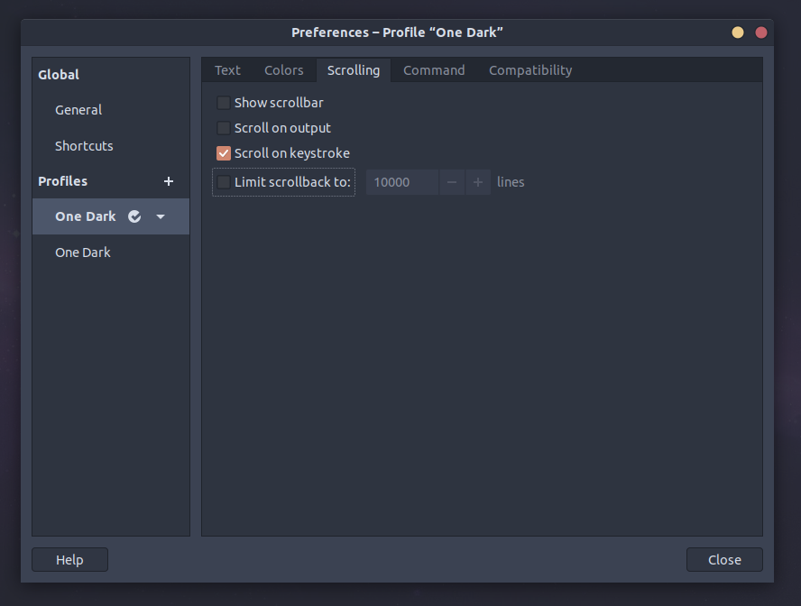Image resolution: width=801 pixels, height=606 pixels.
Task: Click the minus button for scrollback lines
Action: tap(452, 182)
